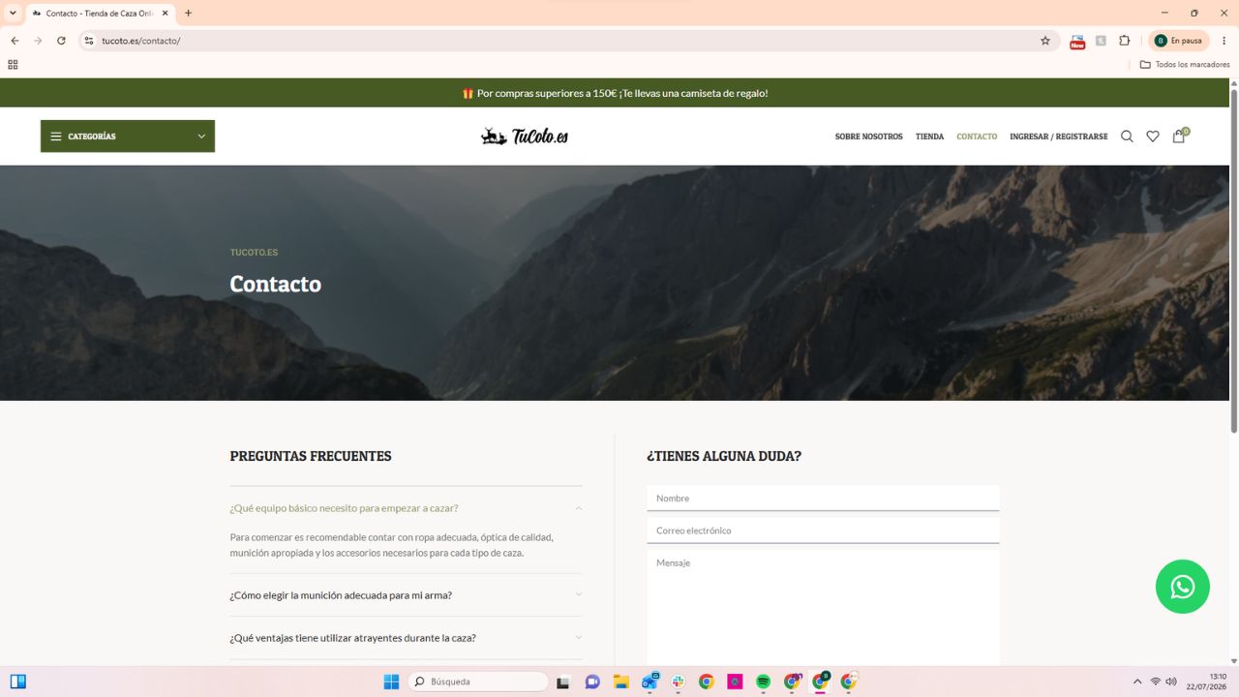
Task: Go to Sobre Nosotros page
Action: click(868, 136)
